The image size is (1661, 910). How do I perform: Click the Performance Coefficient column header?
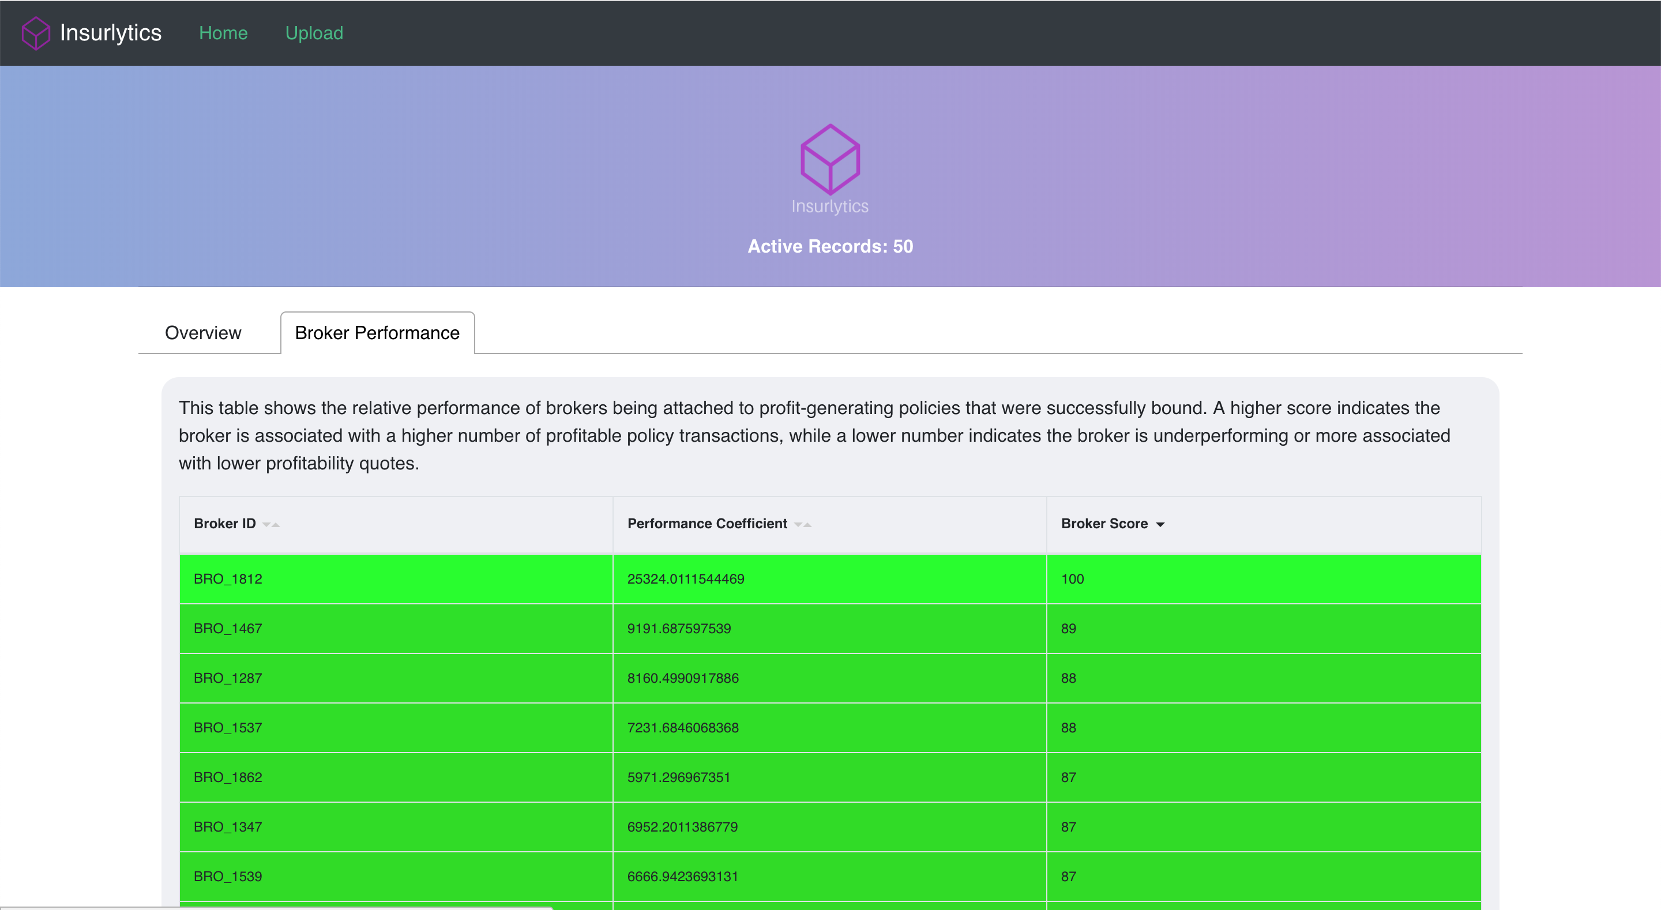point(707,524)
